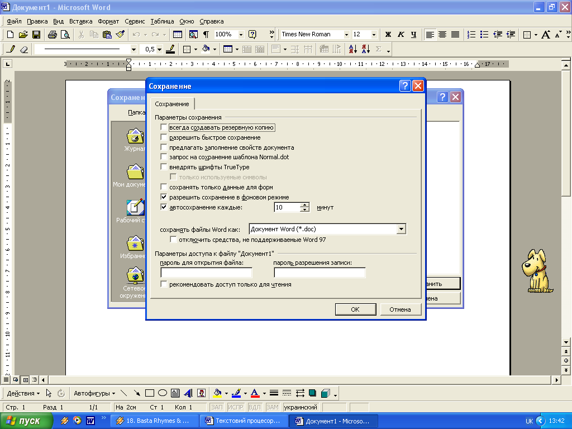Apply bulleted list formatting
This screenshot has width=572, height=429.
click(484, 34)
